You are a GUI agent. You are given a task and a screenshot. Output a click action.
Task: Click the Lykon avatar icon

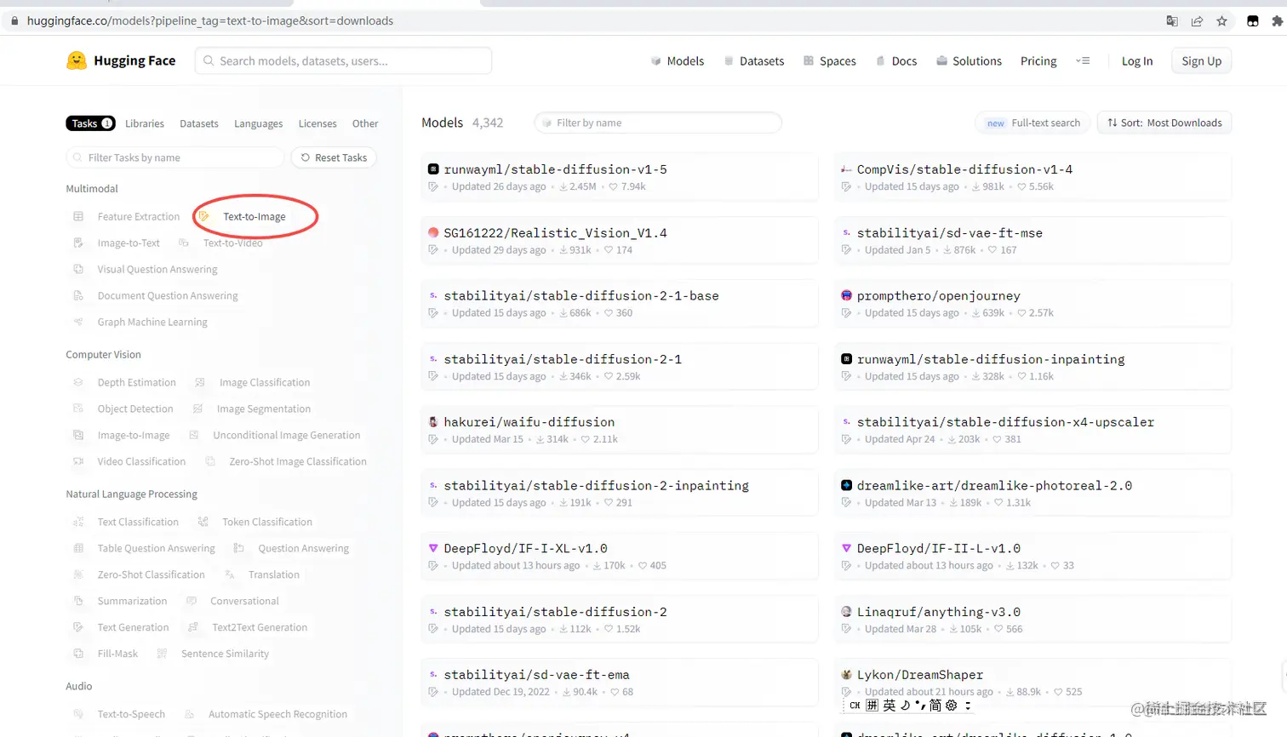click(846, 674)
